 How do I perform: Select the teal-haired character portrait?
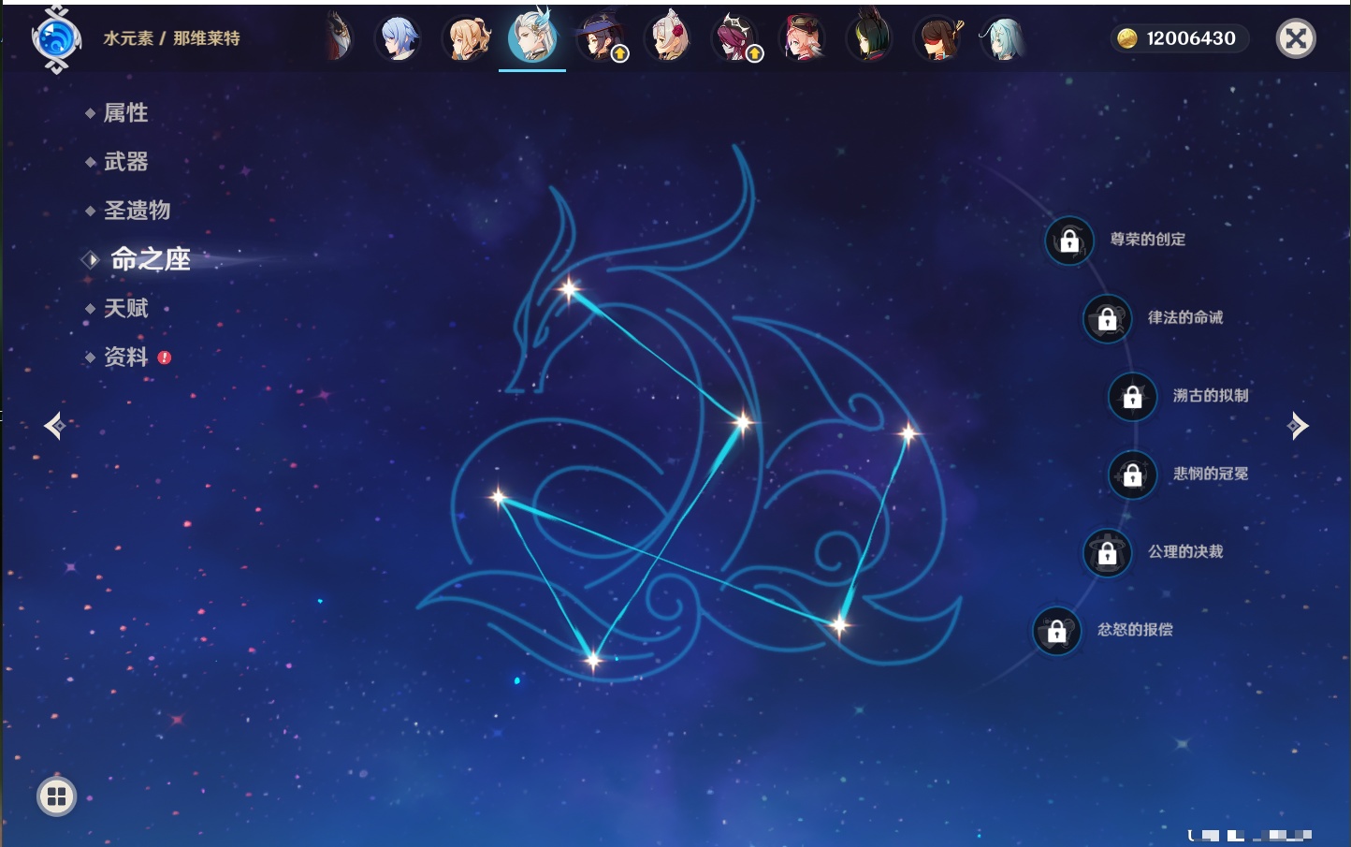click(x=1002, y=39)
